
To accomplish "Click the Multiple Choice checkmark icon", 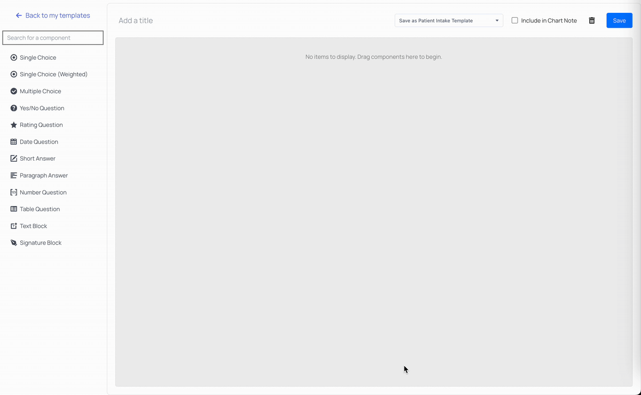I will click(14, 91).
